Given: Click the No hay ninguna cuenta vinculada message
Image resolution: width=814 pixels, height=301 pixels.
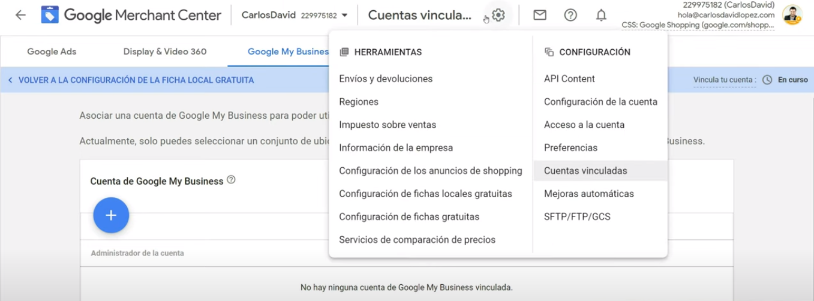Looking at the screenshot, I should pos(406,287).
